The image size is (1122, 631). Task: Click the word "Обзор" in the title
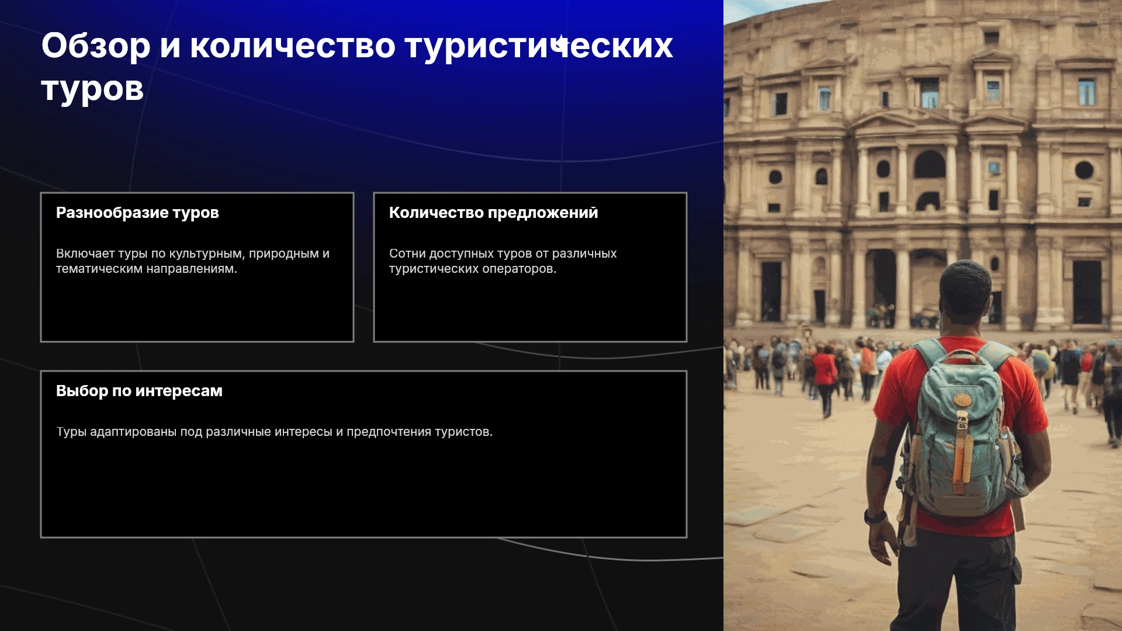click(96, 46)
